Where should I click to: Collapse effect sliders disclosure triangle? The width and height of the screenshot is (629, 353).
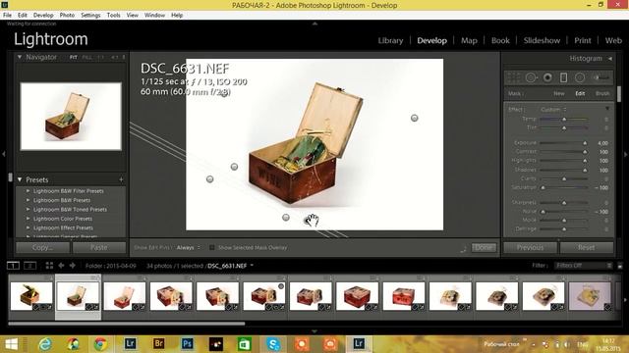tap(607, 109)
